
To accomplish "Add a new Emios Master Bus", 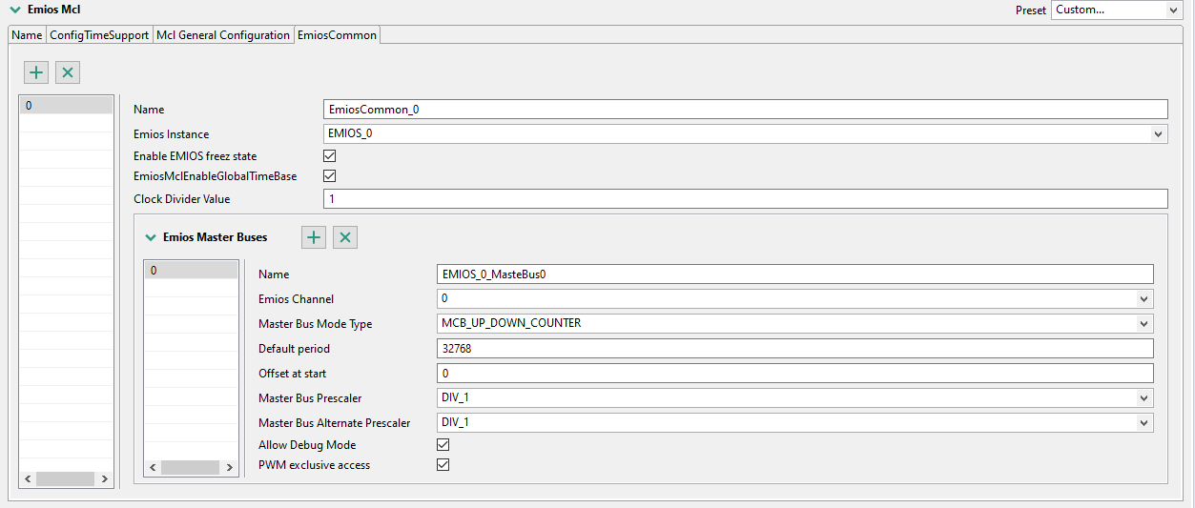I will 314,237.
